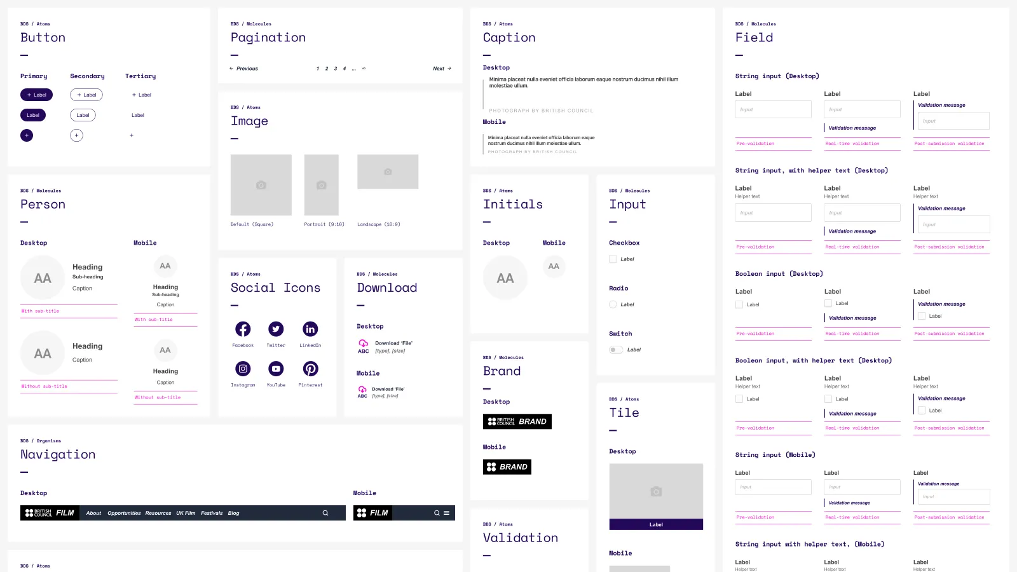Viewport: 1017px width, 572px height.
Task: Click the Next pagination link
Action: pyautogui.click(x=442, y=69)
